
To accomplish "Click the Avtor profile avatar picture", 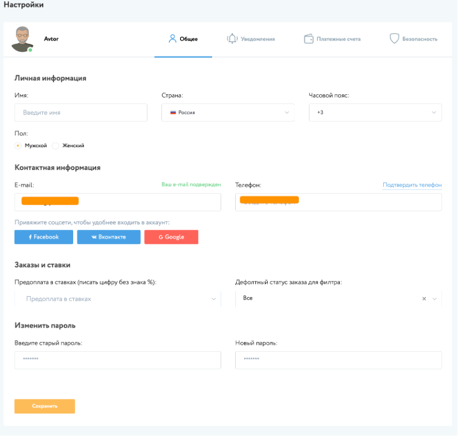I will (22, 39).
